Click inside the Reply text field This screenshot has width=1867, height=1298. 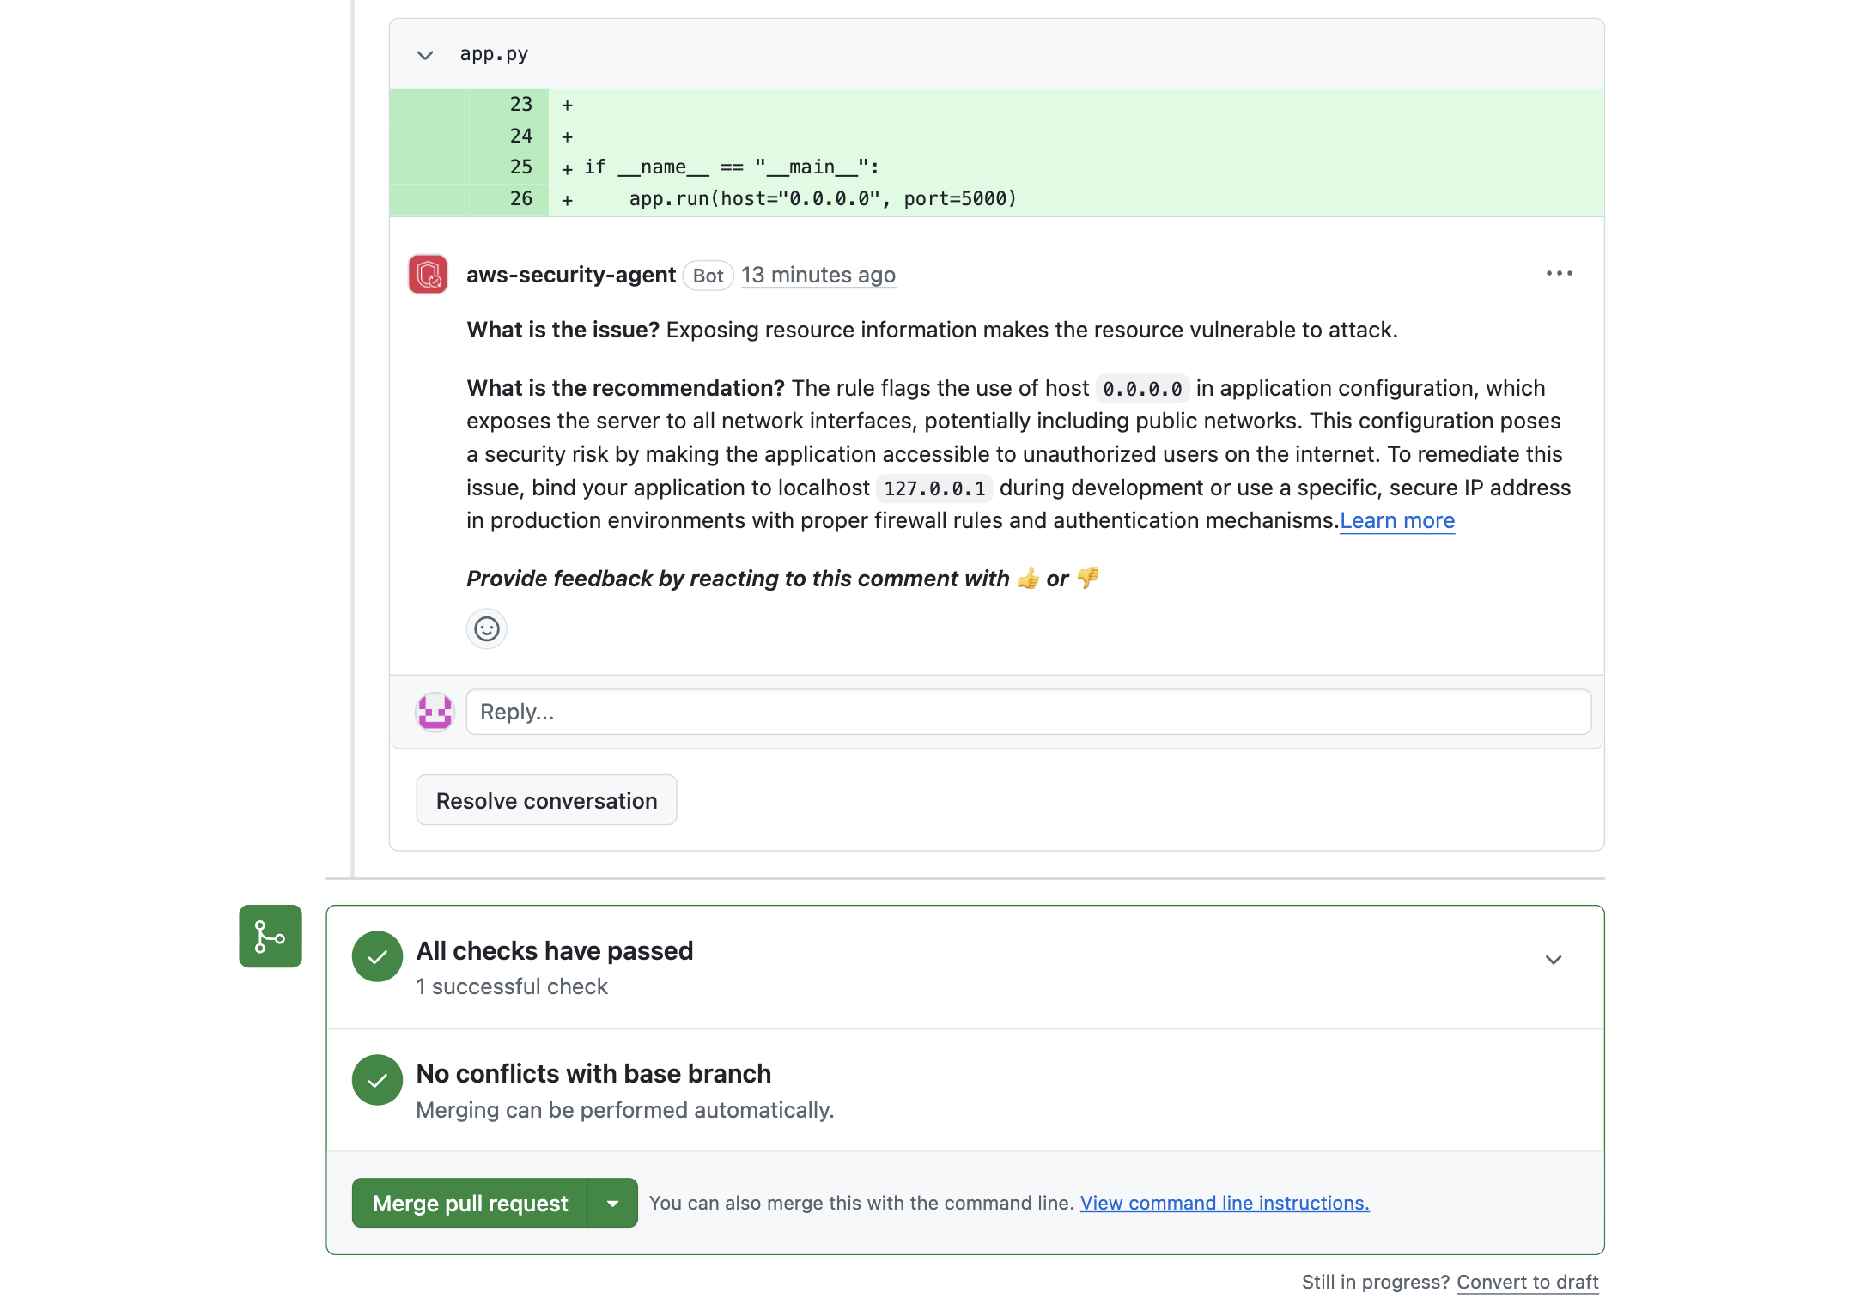point(1027,712)
